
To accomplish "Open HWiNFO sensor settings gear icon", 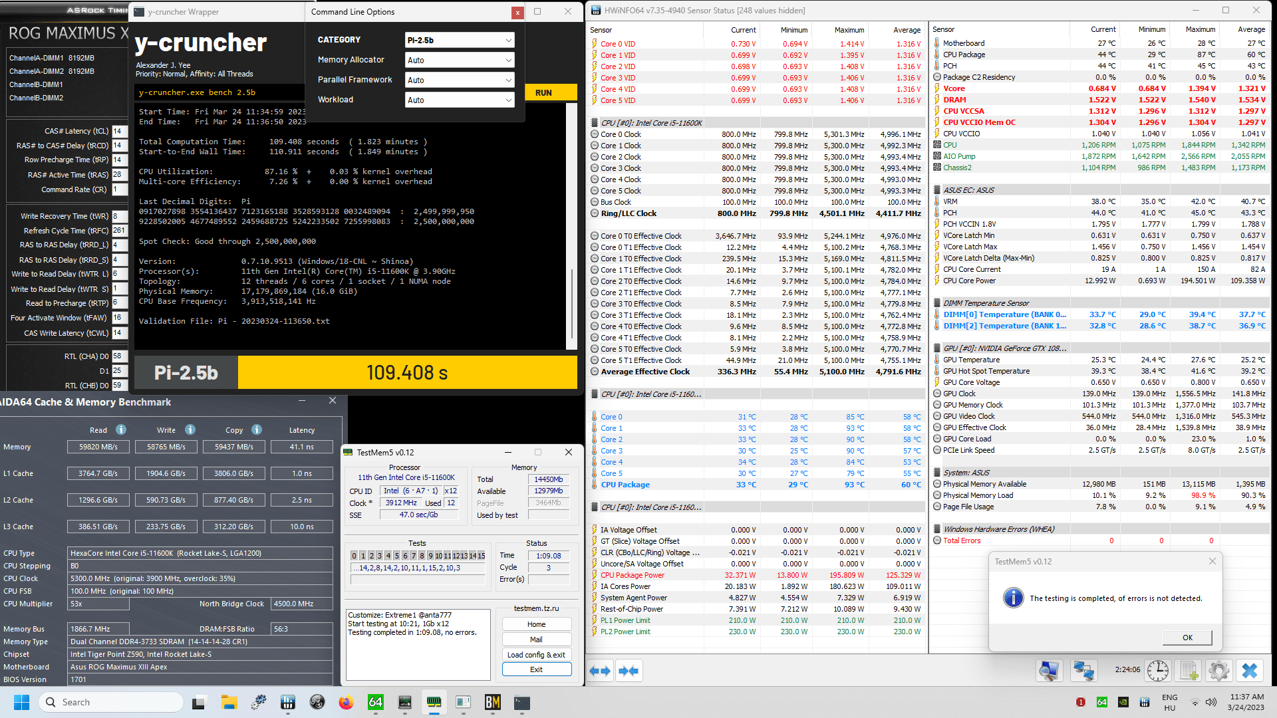I will point(1219,671).
